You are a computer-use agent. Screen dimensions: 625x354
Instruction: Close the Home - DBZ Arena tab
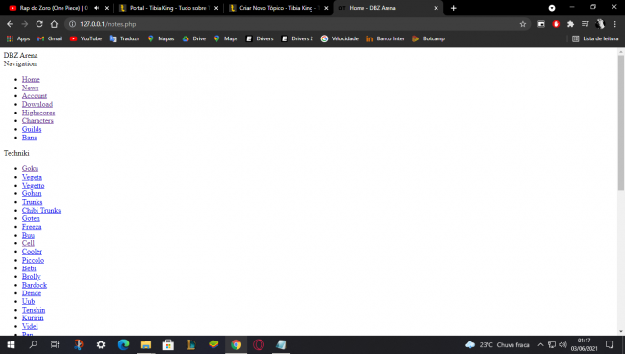coord(436,8)
